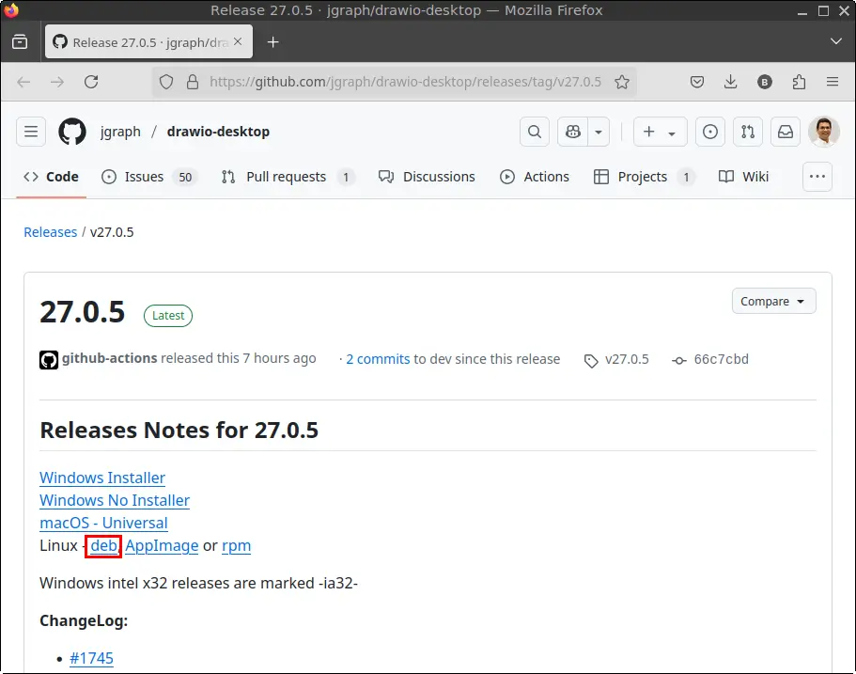
Task: View site security padlock info
Action: (193, 82)
